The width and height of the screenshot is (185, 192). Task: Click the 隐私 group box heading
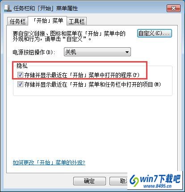click(22, 66)
